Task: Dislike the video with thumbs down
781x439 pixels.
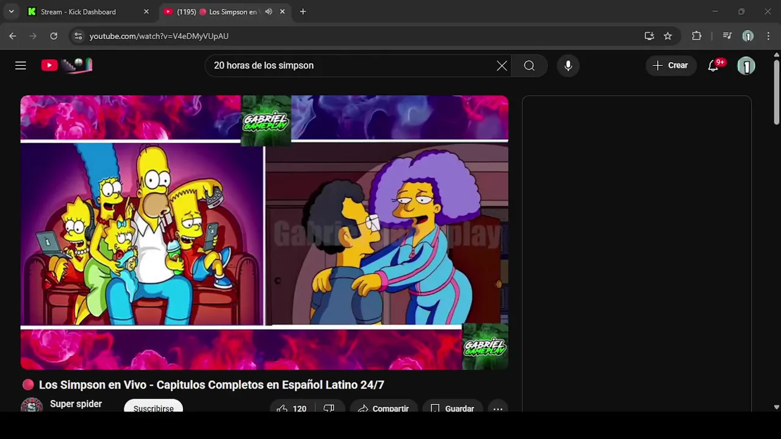Action: pyautogui.click(x=329, y=409)
